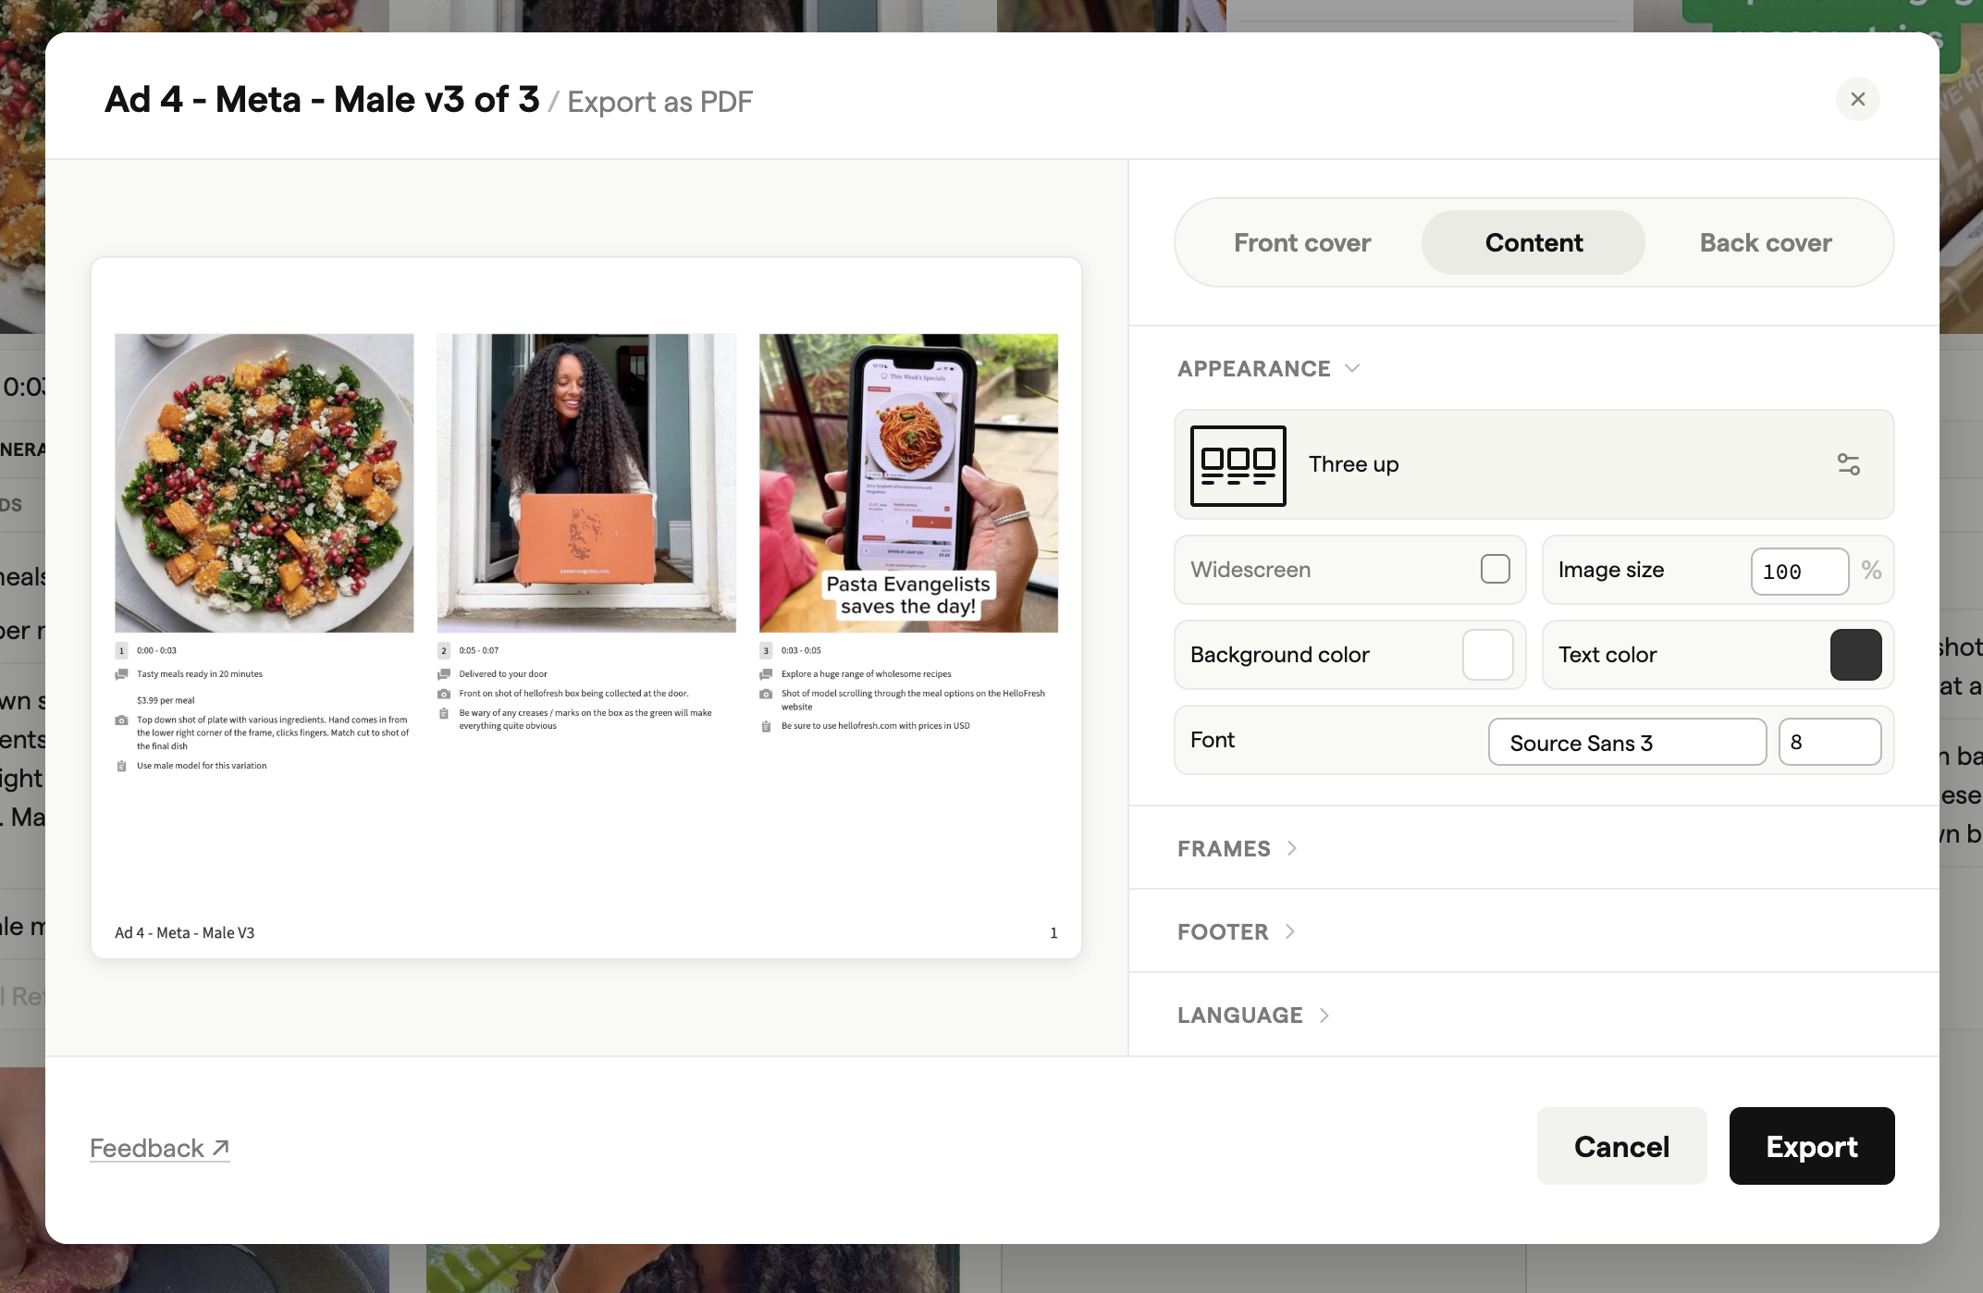Screen dimensions: 1983x1293
Task: Switch to the Back cover tab
Action: [1765, 243]
